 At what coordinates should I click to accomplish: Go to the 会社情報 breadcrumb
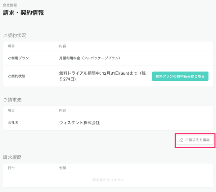click(10, 5)
